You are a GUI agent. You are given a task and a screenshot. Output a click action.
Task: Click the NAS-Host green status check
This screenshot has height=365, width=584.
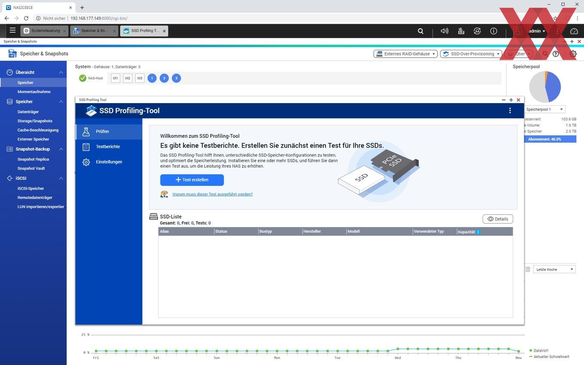point(82,78)
